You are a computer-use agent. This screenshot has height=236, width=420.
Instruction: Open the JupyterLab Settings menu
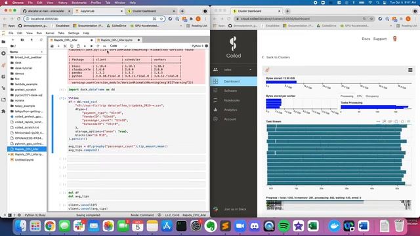click(73, 33)
